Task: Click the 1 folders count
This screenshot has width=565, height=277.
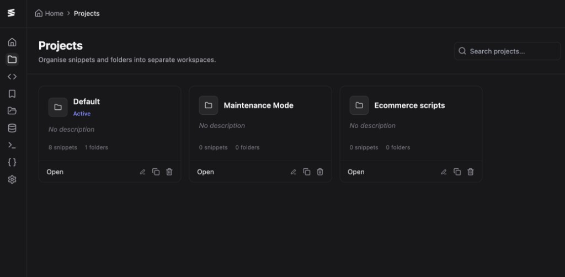Action: click(96, 147)
